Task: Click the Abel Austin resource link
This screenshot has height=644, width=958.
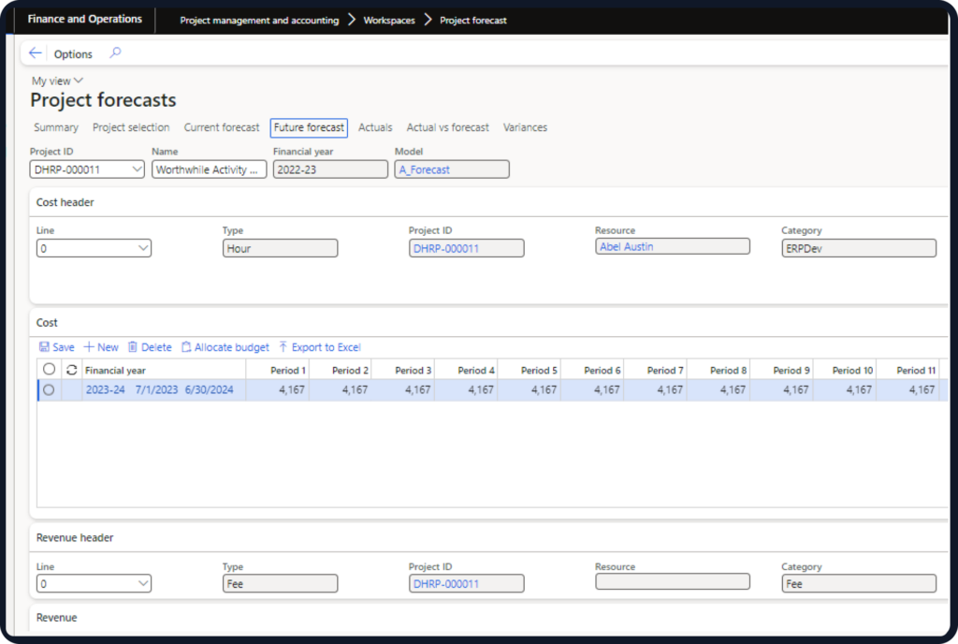Action: pos(627,246)
